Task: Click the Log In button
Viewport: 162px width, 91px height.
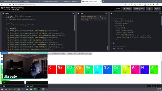Action: [x=149, y=9]
